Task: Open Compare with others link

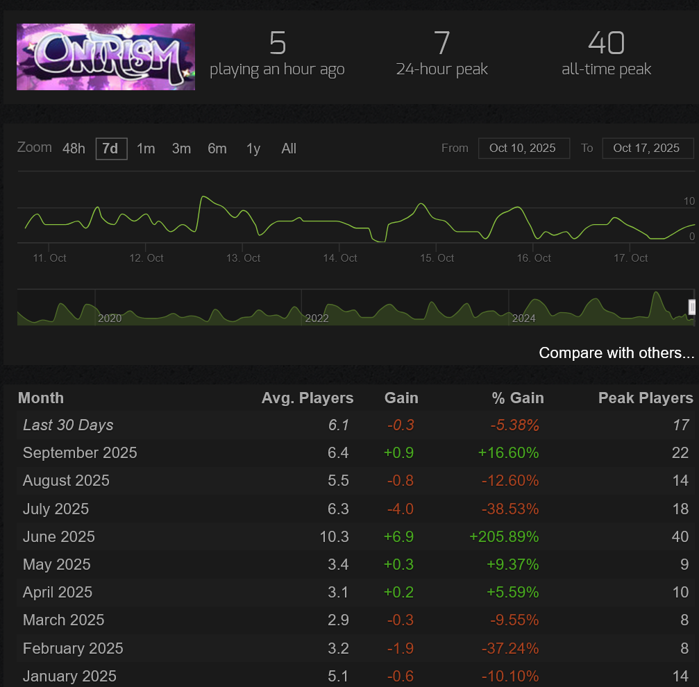Action: (616, 353)
